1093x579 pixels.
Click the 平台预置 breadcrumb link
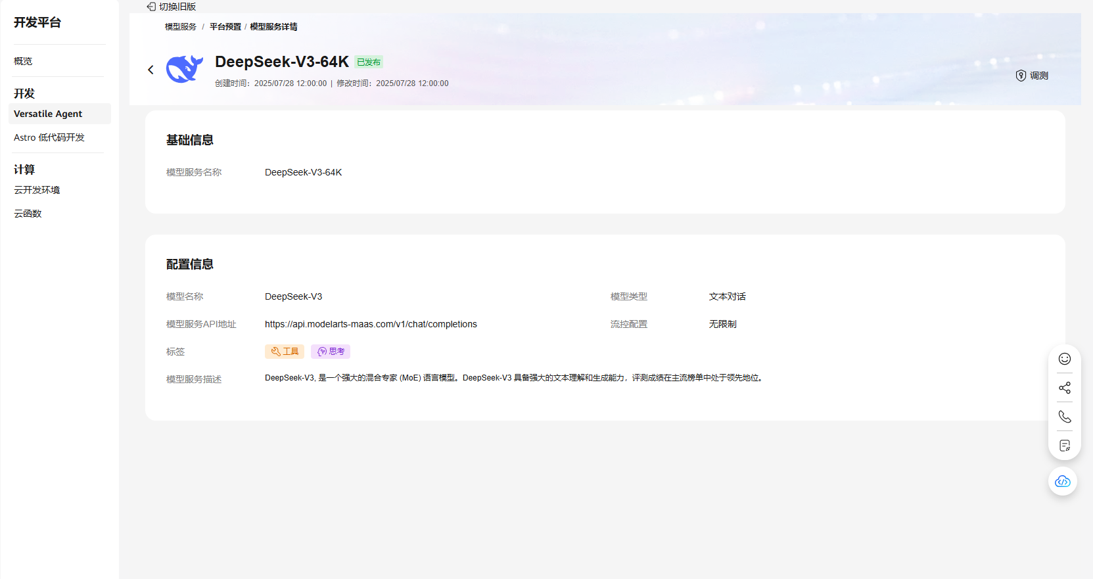click(225, 27)
